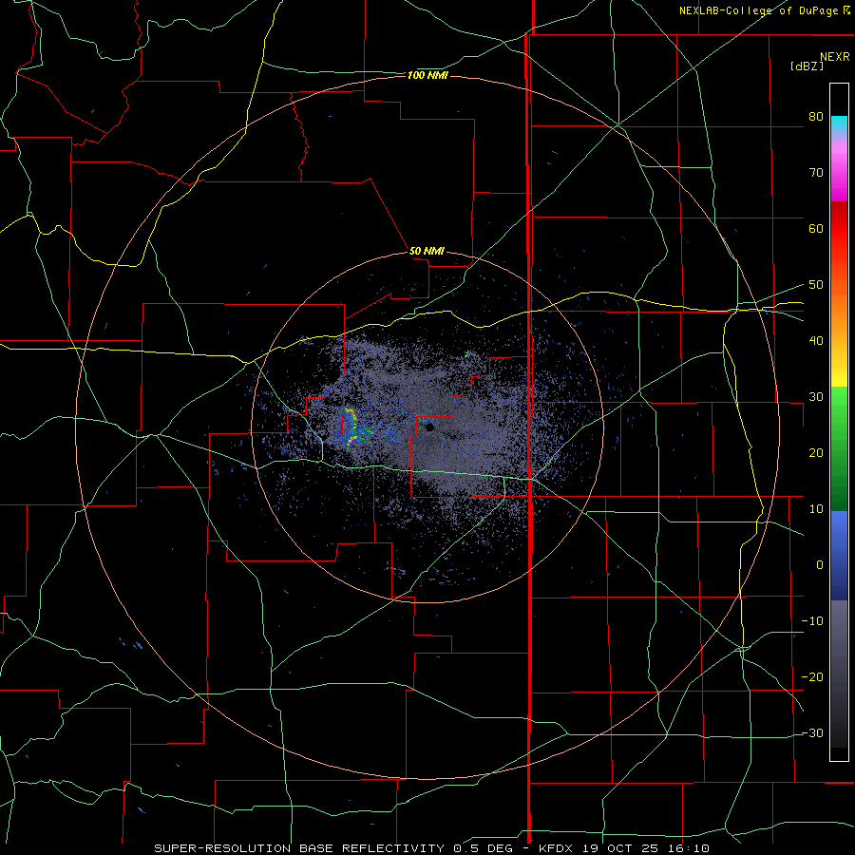
Task: Click the 100 NMI range ring label
Action: coord(427,75)
